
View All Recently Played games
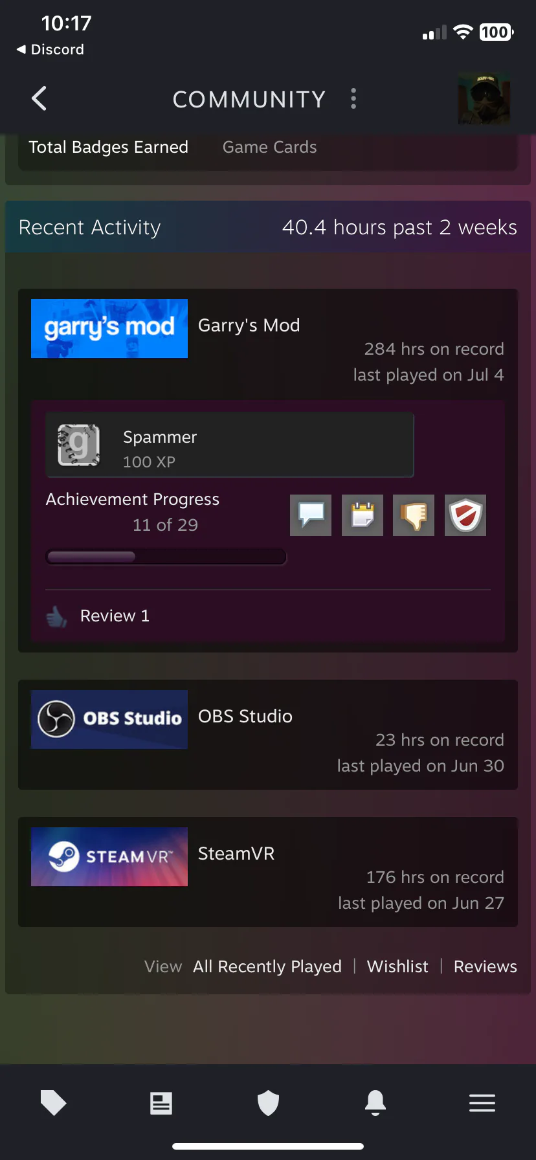pyautogui.click(x=267, y=966)
